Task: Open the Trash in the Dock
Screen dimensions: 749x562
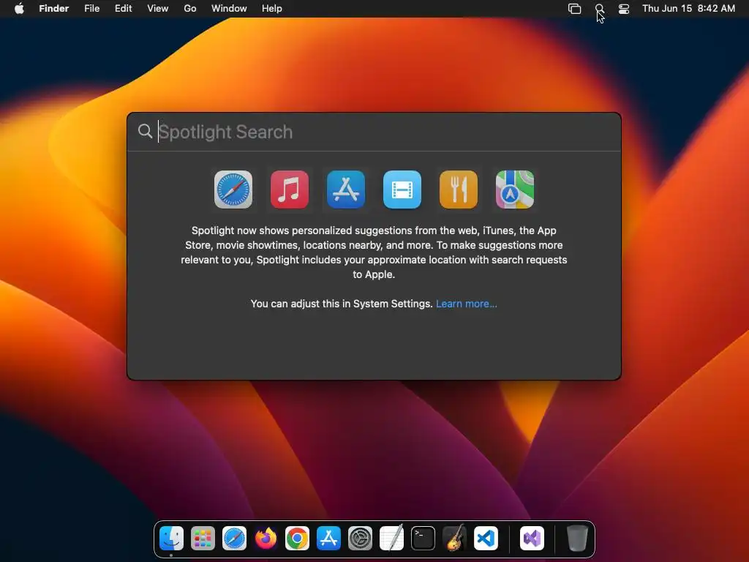Action: (x=577, y=538)
